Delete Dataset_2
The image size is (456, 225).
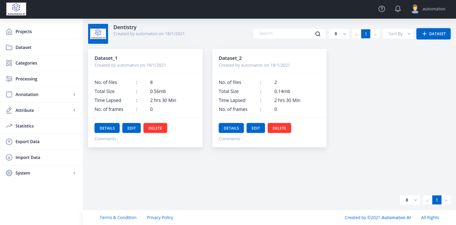tap(279, 128)
